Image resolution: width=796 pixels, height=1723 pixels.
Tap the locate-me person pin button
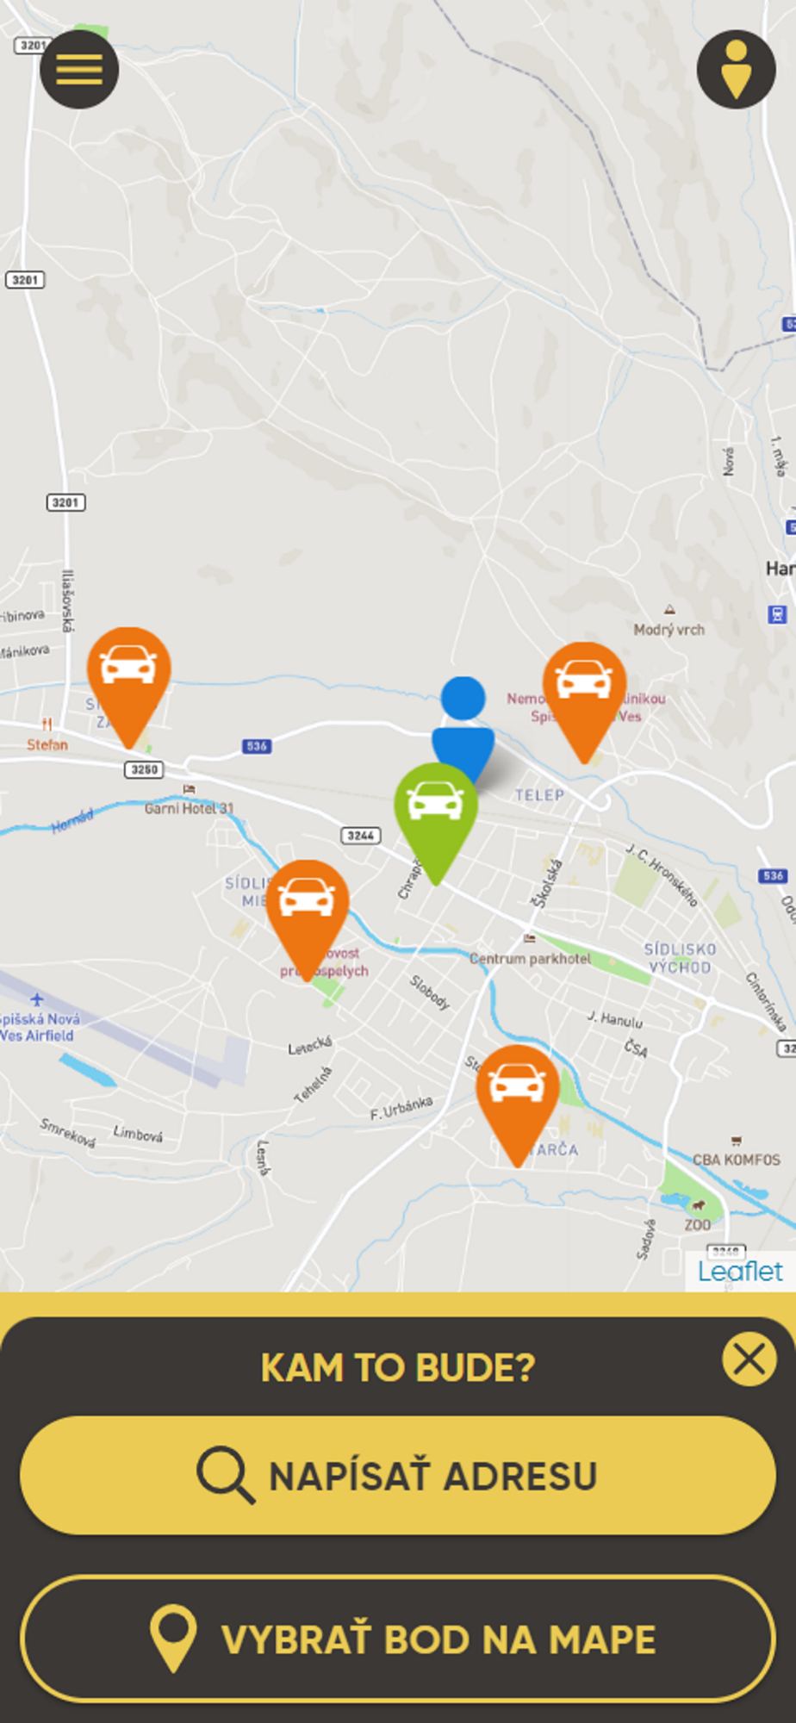pyautogui.click(x=736, y=69)
